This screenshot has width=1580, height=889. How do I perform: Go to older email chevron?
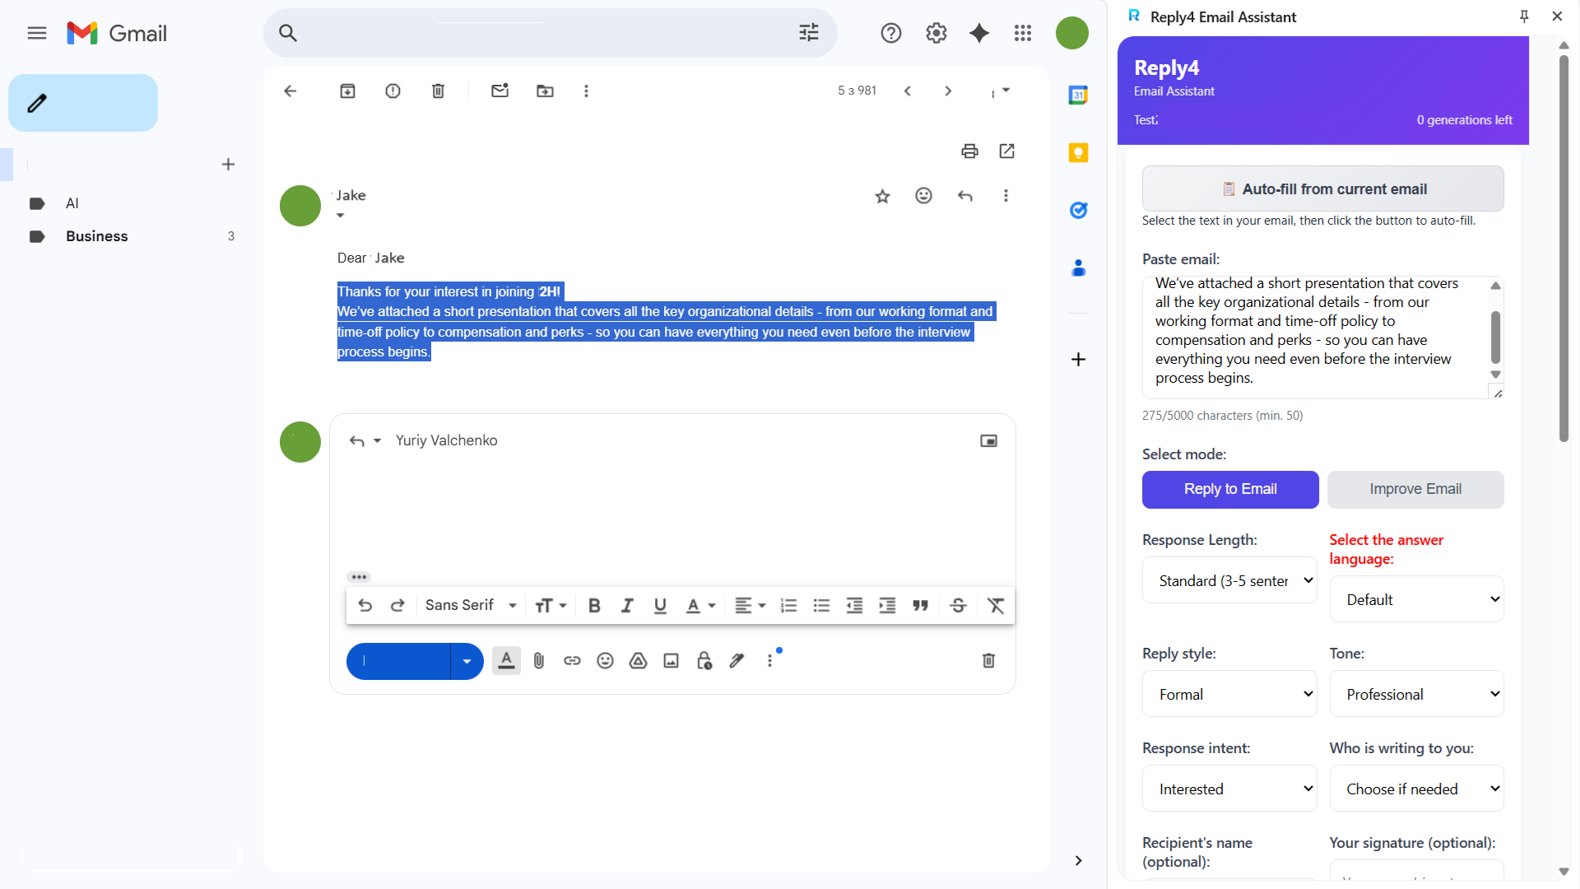948,91
